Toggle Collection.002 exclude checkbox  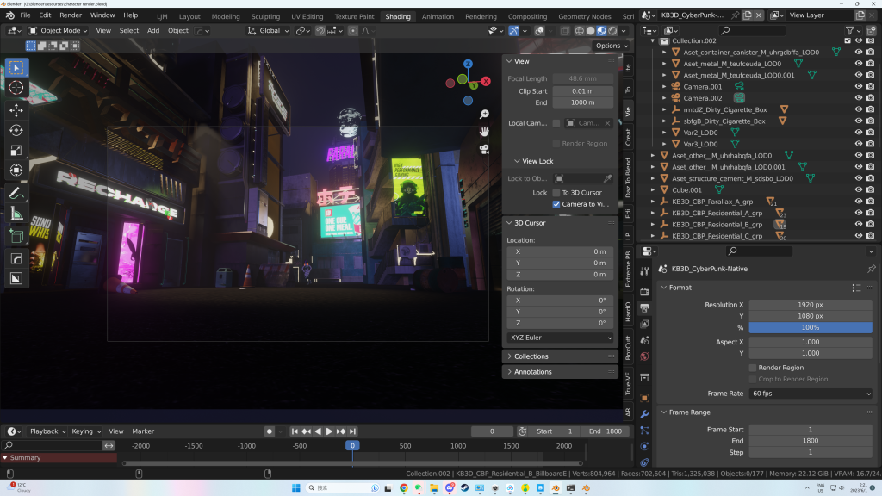coord(848,40)
